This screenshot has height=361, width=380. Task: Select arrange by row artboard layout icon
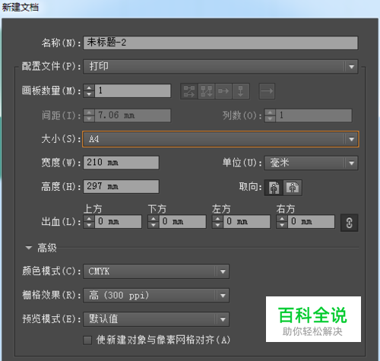click(x=223, y=91)
